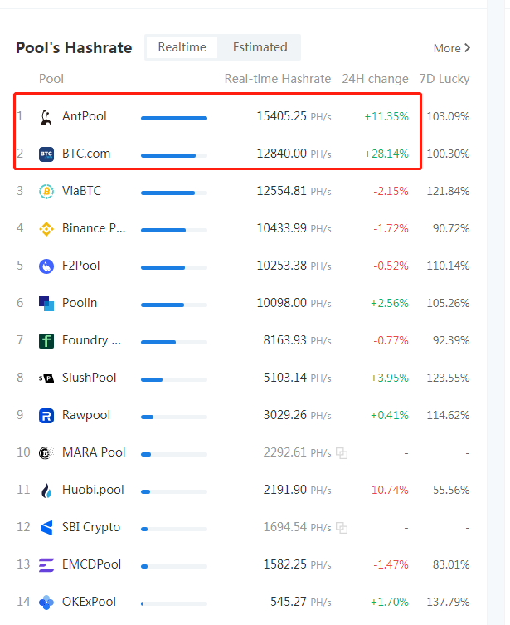Click the 12840.00 PH/s hashrate value
The image size is (510, 625).
[x=294, y=154]
